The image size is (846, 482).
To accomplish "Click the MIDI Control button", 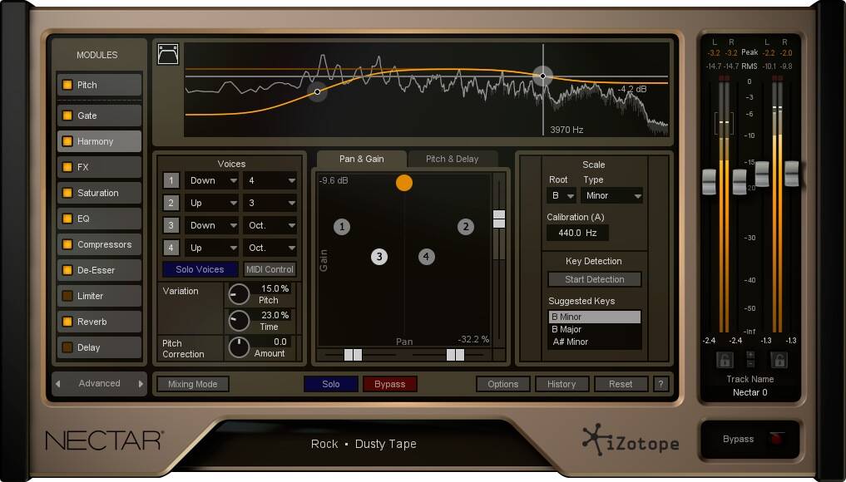I will [270, 269].
